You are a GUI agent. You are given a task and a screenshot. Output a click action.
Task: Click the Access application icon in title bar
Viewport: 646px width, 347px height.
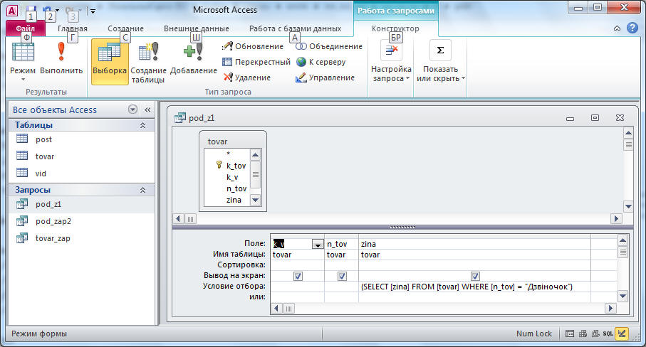point(12,11)
